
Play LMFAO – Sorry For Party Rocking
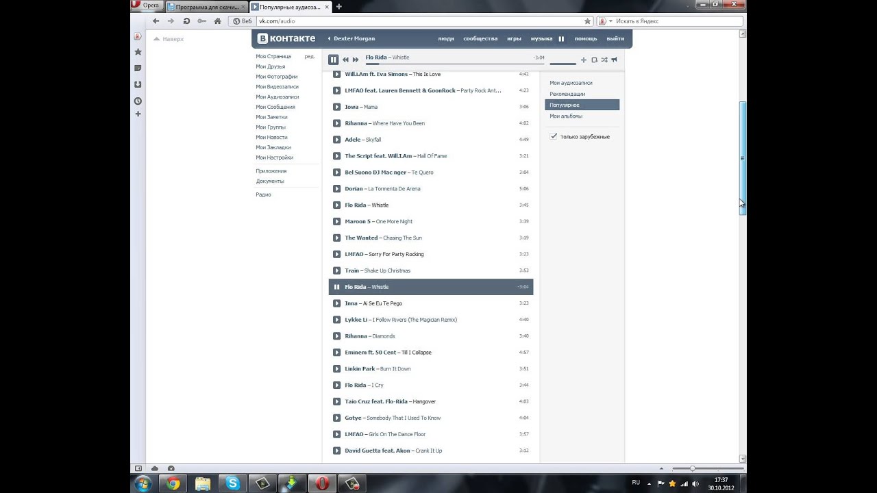tap(336, 254)
